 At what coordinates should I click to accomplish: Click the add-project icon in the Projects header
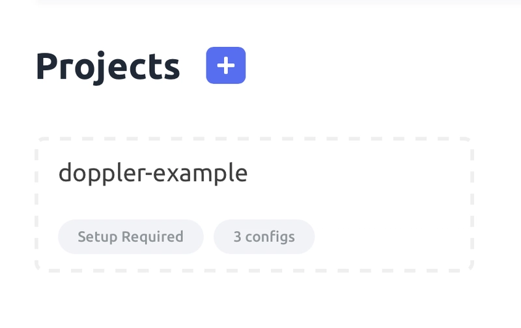tap(226, 65)
